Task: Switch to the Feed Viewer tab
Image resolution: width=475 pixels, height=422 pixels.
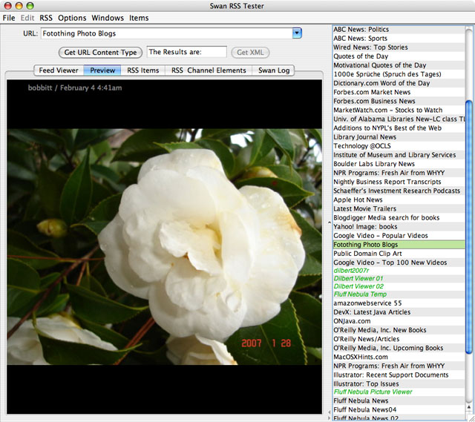Action: click(x=59, y=71)
